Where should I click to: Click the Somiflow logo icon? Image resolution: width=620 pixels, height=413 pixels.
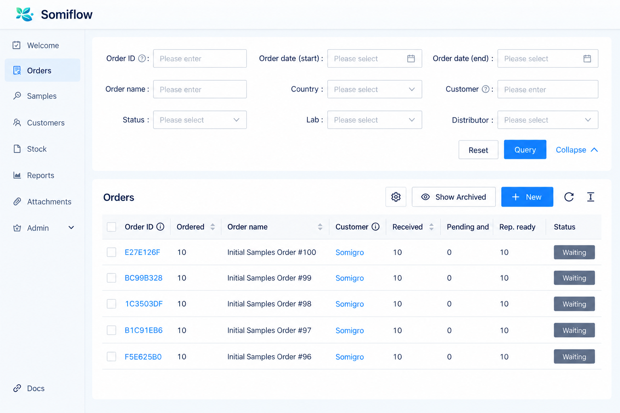[25, 14]
